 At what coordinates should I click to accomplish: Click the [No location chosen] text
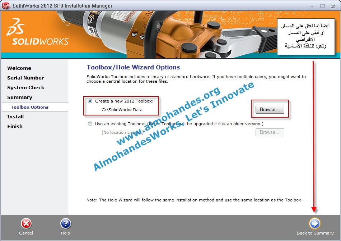[x=122, y=132]
